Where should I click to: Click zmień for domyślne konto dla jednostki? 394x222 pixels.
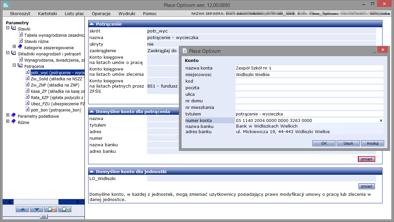click(367, 186)
